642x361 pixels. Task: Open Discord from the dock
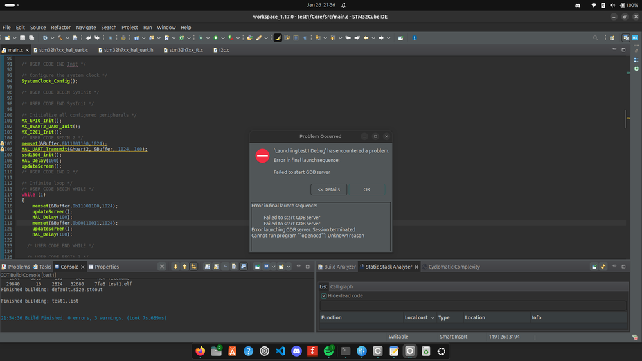pos(296,351)
